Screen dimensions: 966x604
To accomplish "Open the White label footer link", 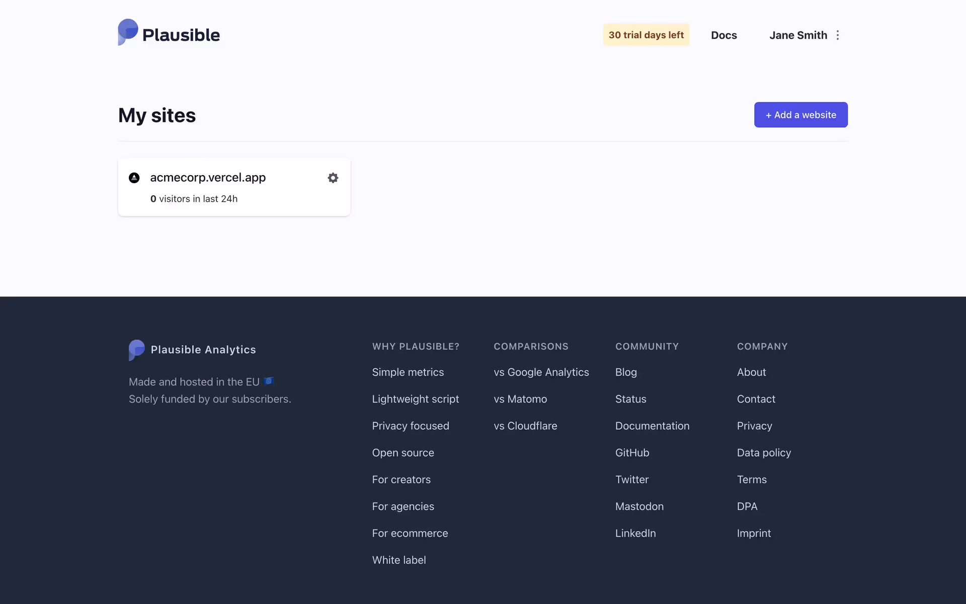I will point(398,560).
